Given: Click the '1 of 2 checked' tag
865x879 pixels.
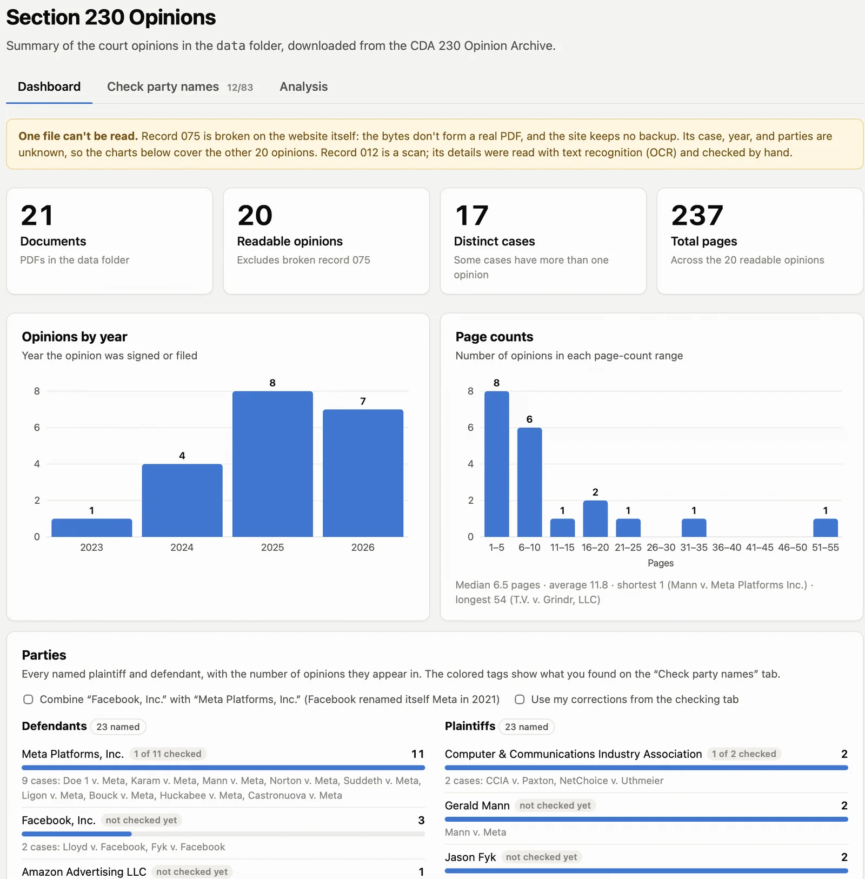Looking at the screenshot, I should 743,754.
